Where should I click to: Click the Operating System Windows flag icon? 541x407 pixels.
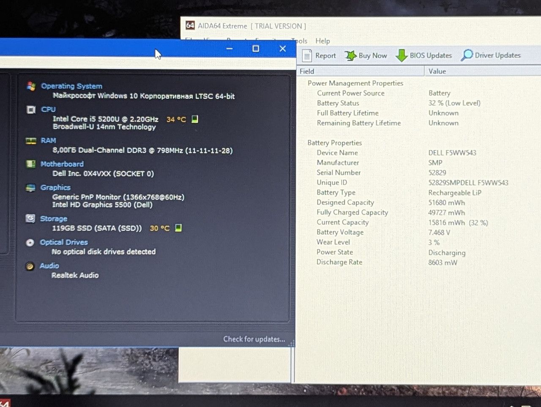click(31, 86)
